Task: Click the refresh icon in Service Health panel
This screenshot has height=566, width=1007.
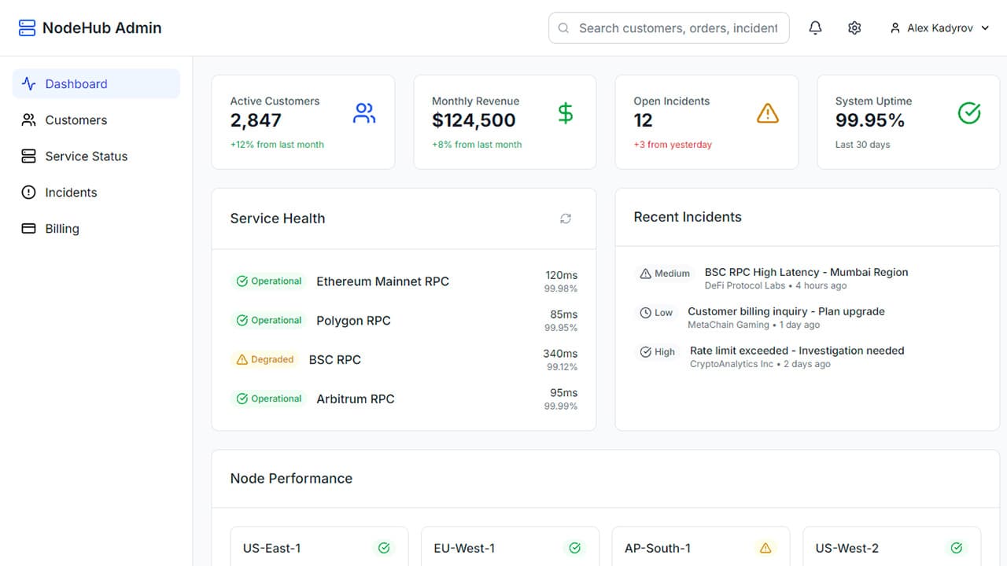Action: pyautogui.click(x=566, y=219)
